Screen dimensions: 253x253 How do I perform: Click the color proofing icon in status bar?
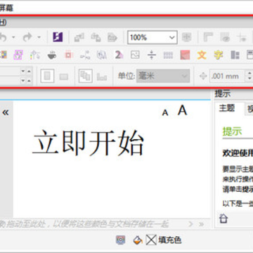point(121,240)
